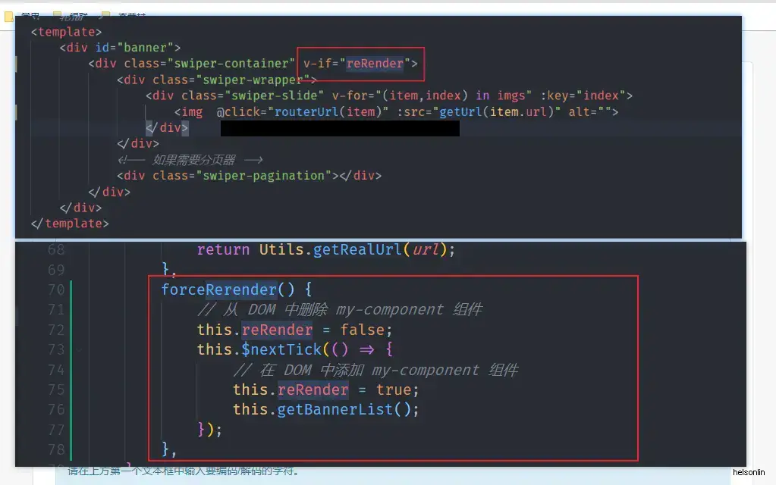The image size is (776, 485).
Task: Click the Utils.getRealUrl return statement
Action: pyautogui.click(x=325, y=249)
